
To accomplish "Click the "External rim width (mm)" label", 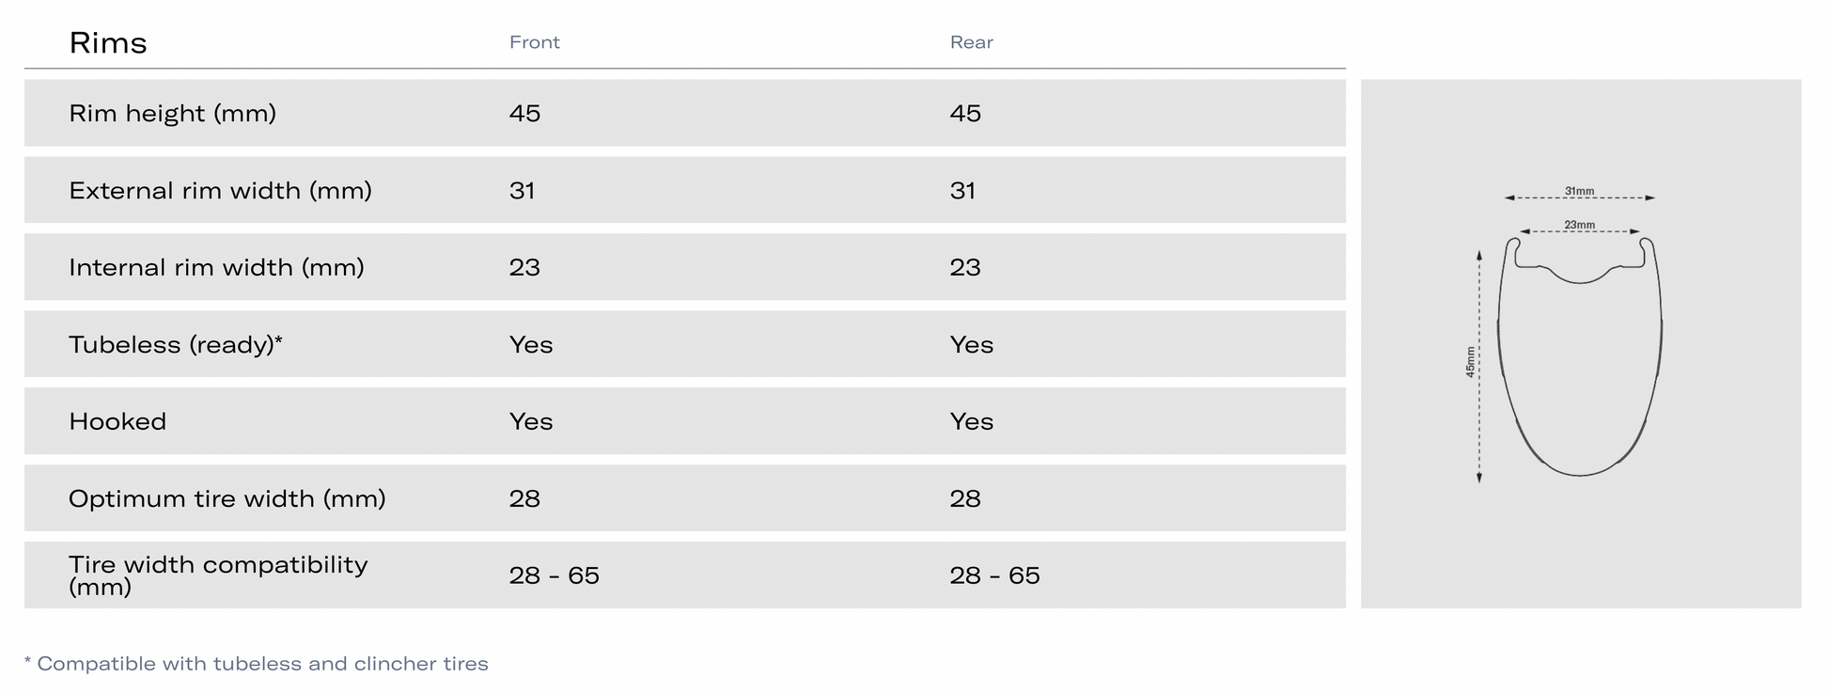I will [220, 191].
